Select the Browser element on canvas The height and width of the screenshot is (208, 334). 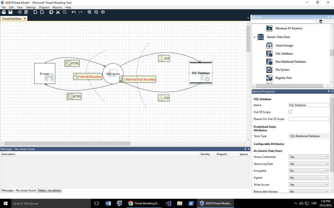[x=45, y=73]
